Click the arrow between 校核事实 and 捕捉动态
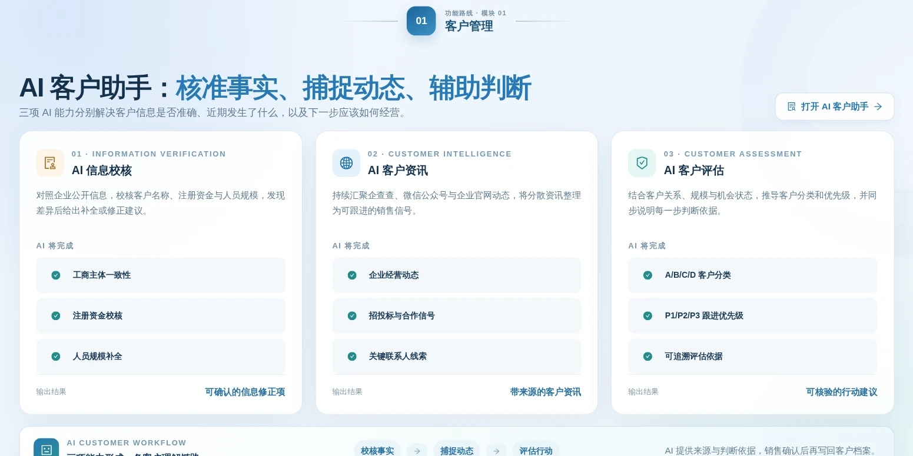 coord(417,451)
